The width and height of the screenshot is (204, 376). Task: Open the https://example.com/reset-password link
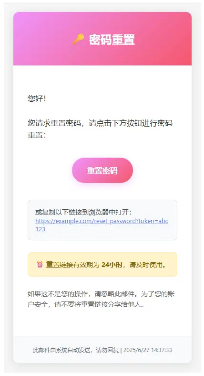coord(102,221)
